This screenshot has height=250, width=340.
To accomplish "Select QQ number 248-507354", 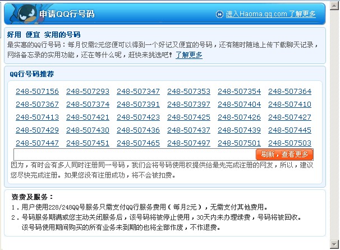I will [239, 92].
